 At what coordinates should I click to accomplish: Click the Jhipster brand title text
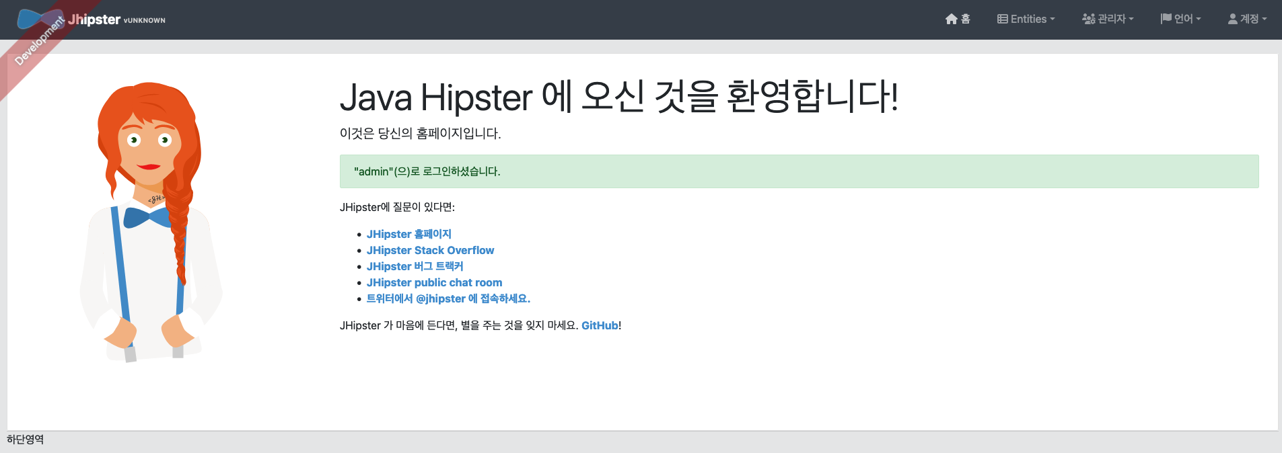click(x=94, y=19)
